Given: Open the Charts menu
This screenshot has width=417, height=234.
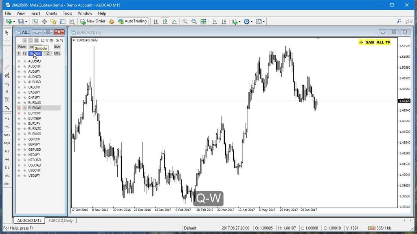Looking at the screenshot, I should click(x=51, y=13).
